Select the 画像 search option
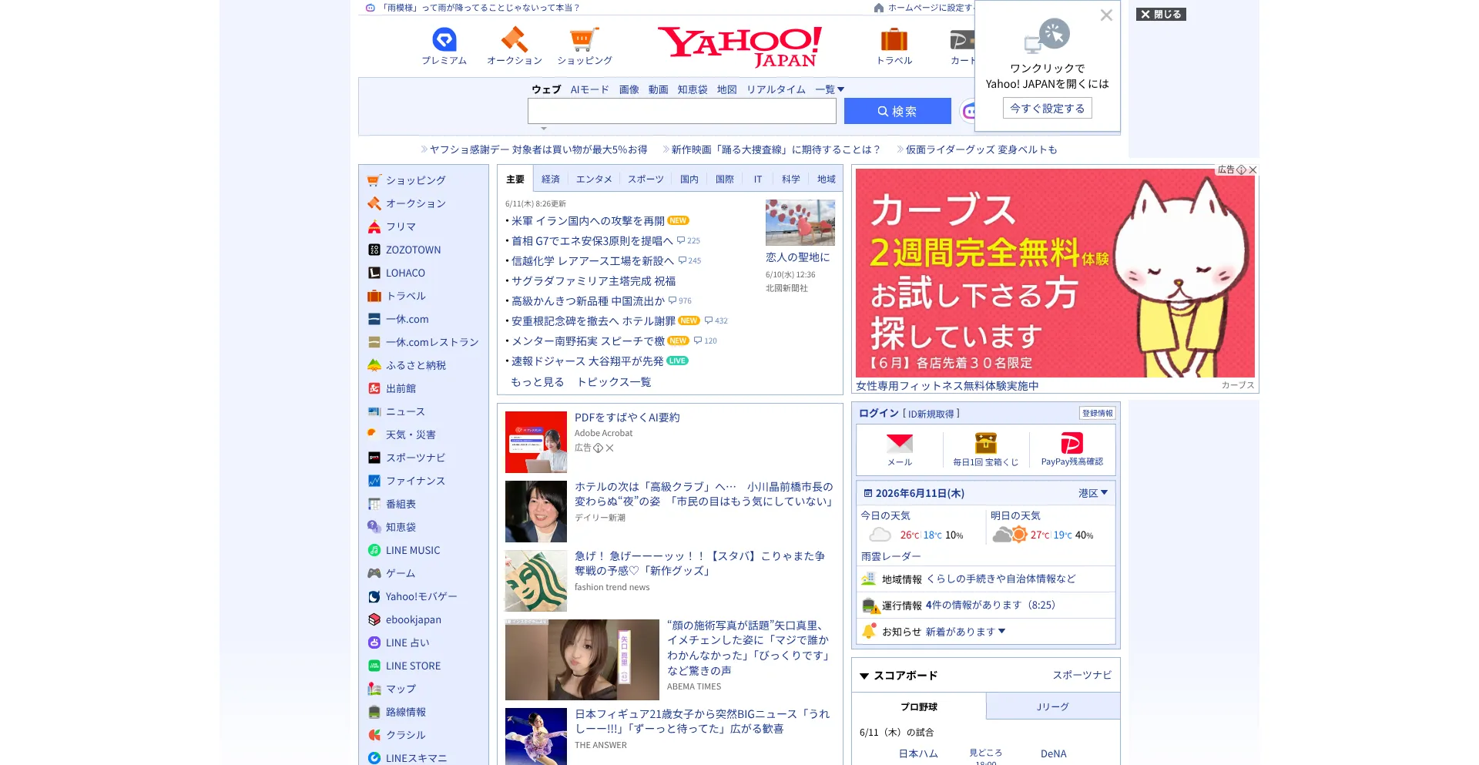Image resolution: width=1479 pixels, height=765 pixels. click(x=629, y=89)
